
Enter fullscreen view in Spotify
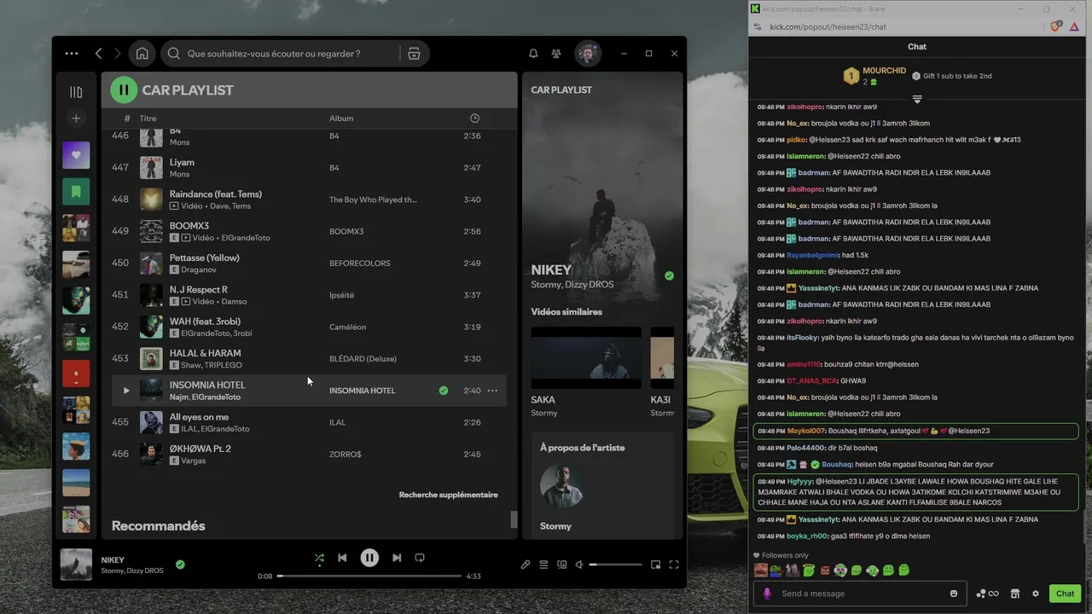tap(674, 565)
